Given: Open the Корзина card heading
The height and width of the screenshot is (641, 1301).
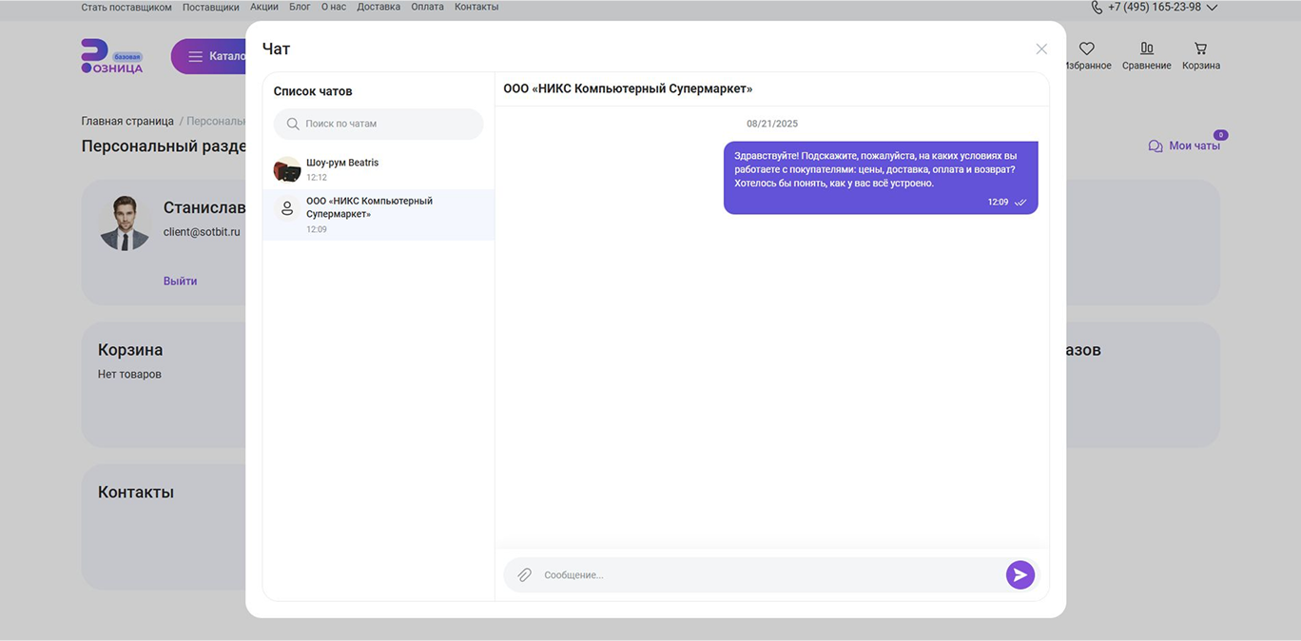Looking at the screenshot, I should (130, 350).
